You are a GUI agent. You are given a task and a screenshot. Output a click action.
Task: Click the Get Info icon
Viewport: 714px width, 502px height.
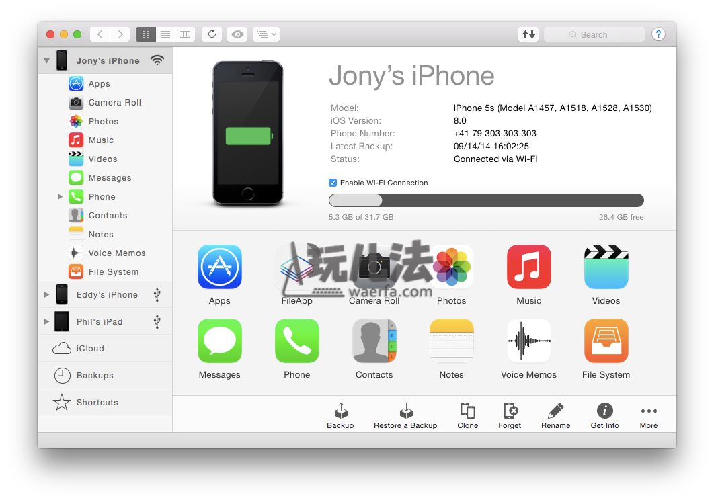point(604,411)
